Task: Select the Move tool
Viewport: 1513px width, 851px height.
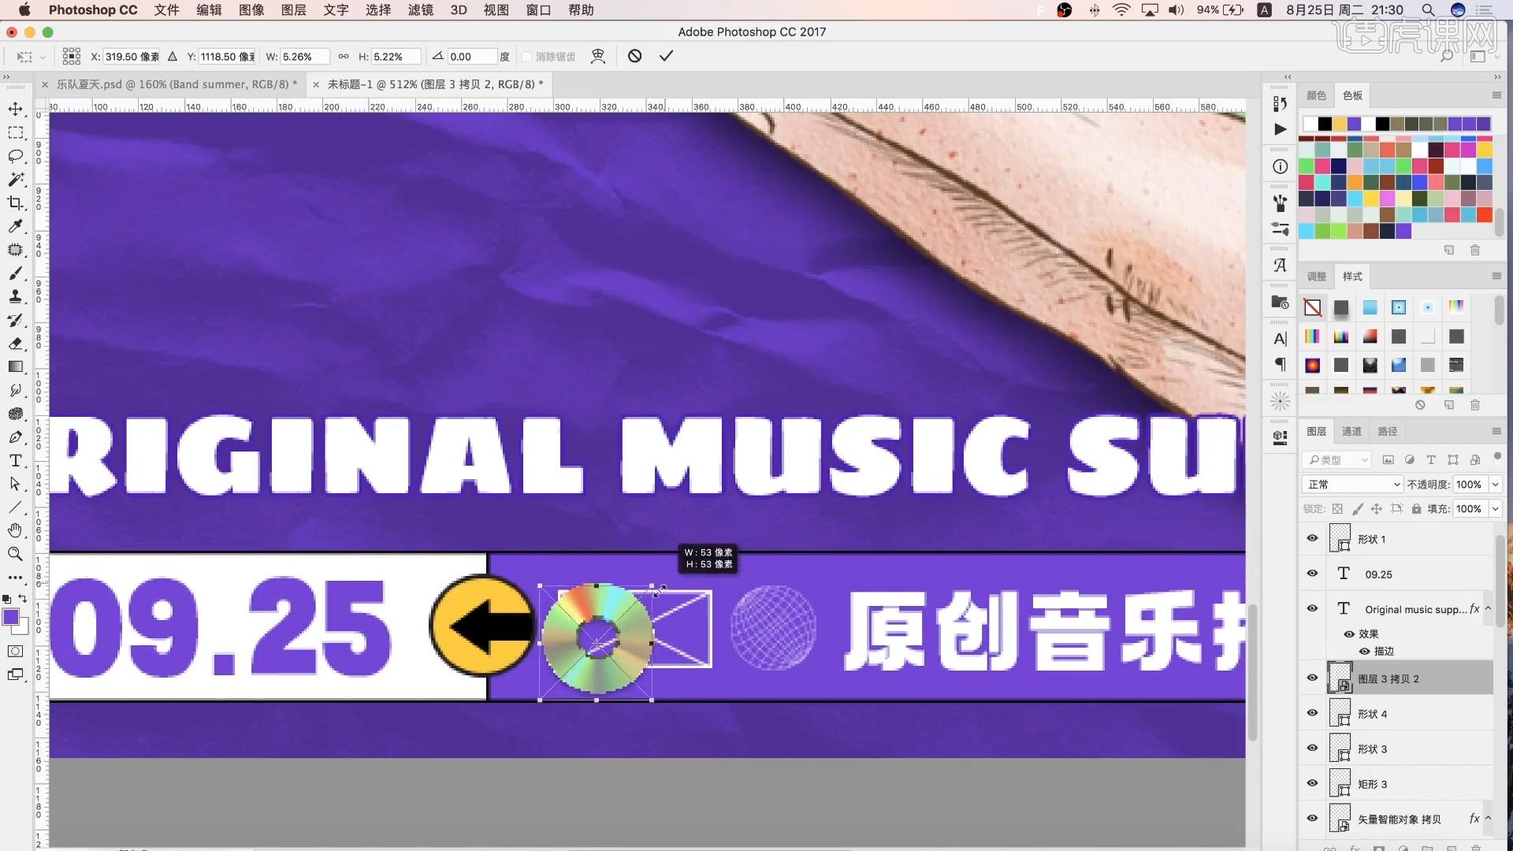Action: click(x=15, y=109)
